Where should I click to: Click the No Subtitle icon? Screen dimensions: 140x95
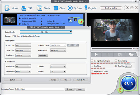click(20, 24)
